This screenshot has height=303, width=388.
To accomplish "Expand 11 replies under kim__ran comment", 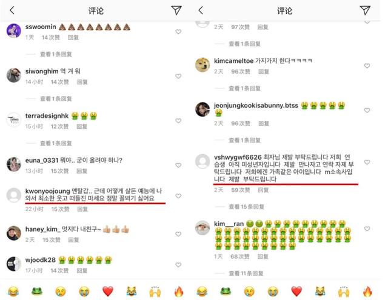I will click(246, 273).
